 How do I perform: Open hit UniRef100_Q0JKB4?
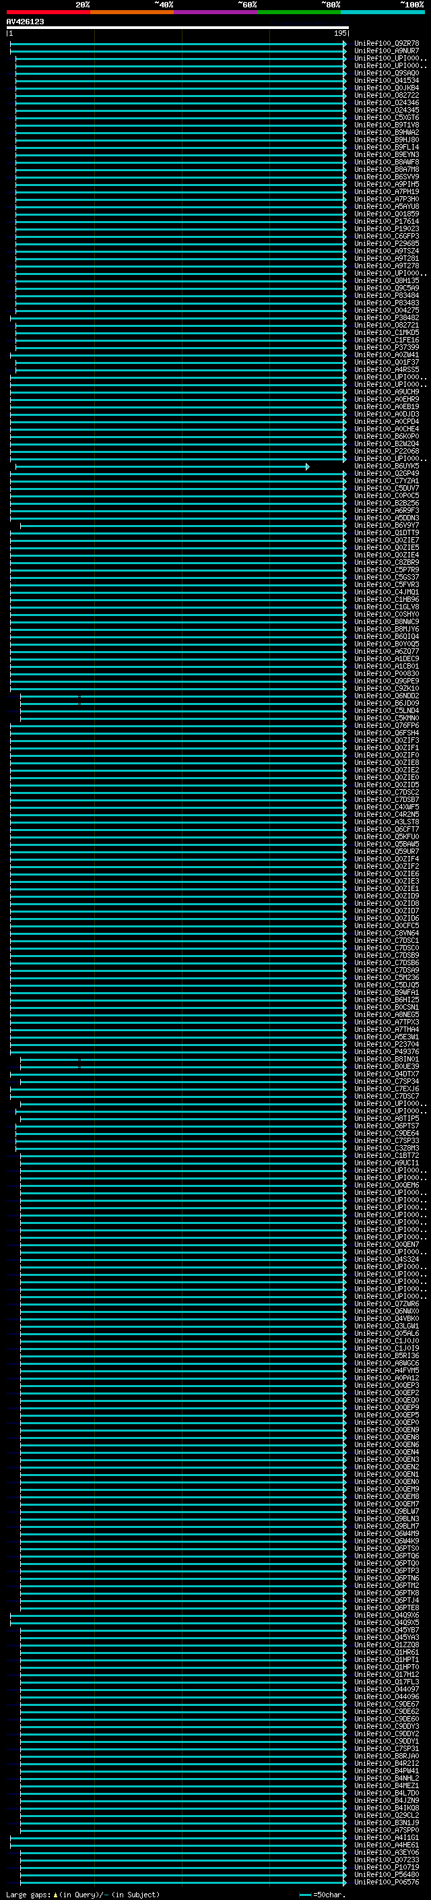tap(386, 88)
